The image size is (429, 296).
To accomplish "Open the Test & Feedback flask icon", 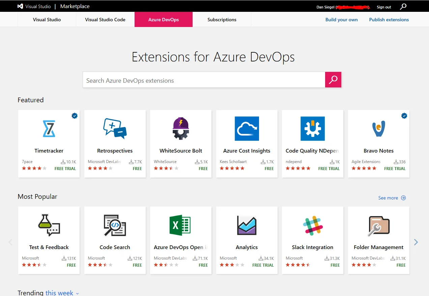I will tap(49, 225).
